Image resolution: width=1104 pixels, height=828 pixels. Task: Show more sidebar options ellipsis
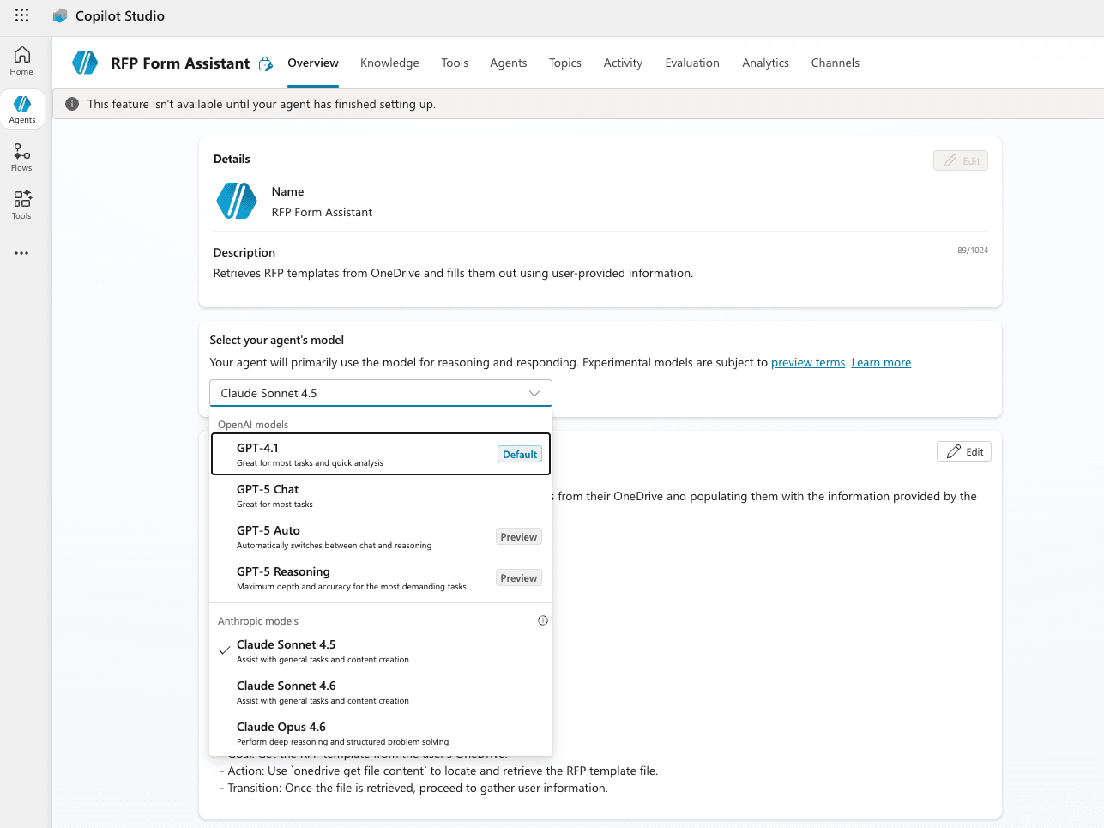tap(22, 253)
